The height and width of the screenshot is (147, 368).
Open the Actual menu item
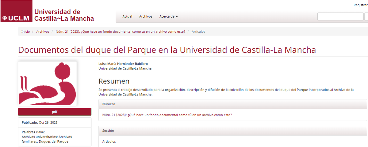point(127,16)
